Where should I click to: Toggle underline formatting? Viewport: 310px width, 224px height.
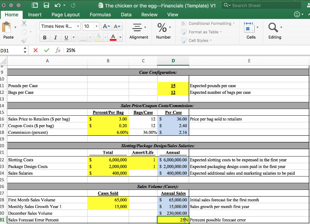click(x=66, y=37)
